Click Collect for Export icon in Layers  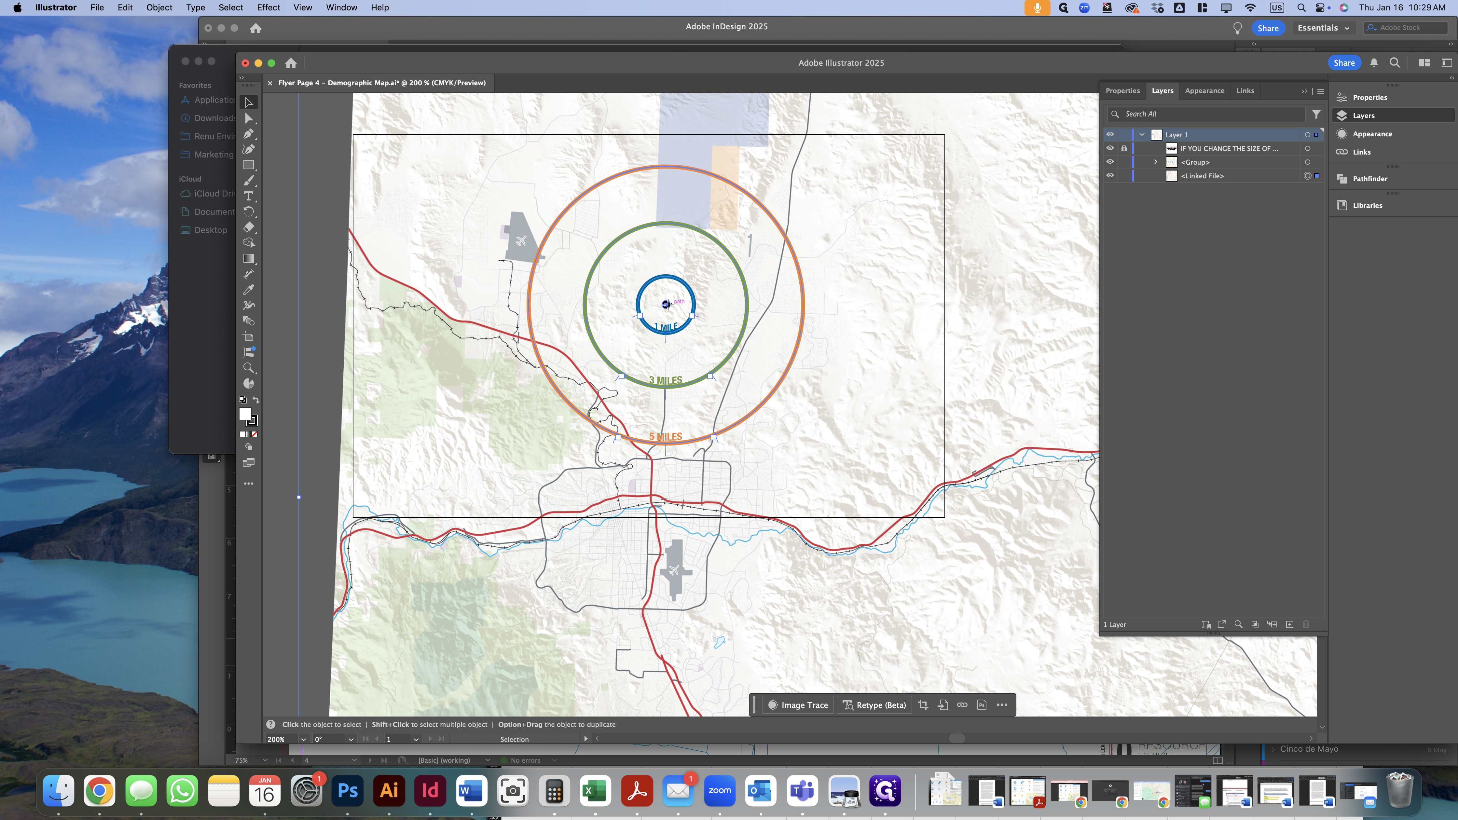(x=1221, y=624)
